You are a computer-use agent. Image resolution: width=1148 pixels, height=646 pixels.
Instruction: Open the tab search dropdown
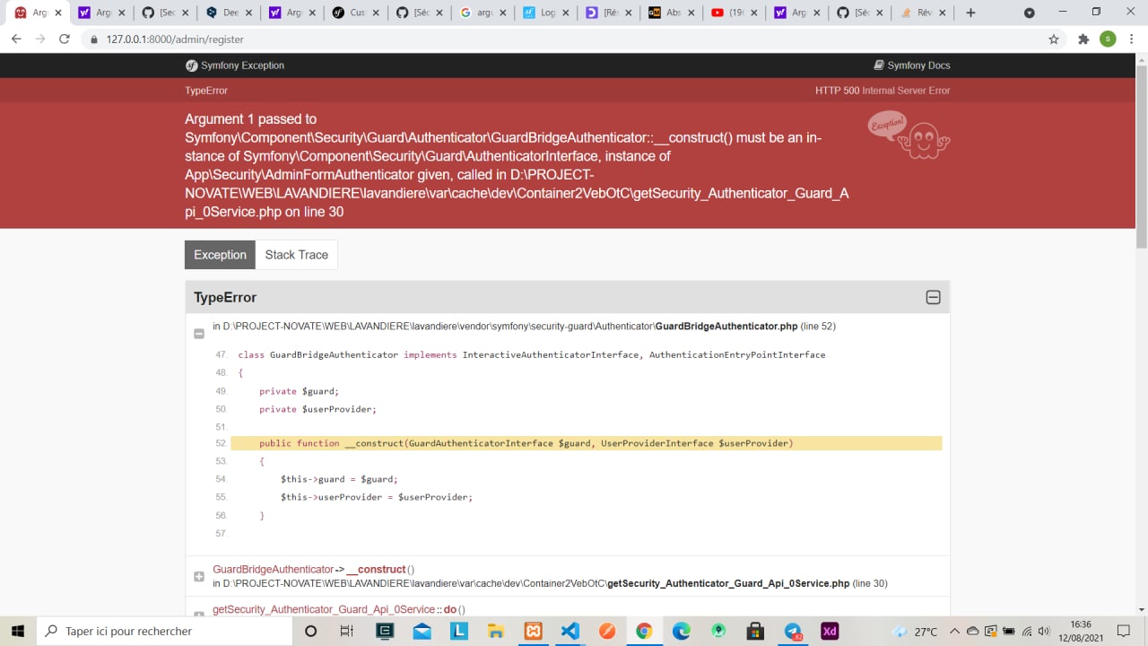tap(1029, 13)
